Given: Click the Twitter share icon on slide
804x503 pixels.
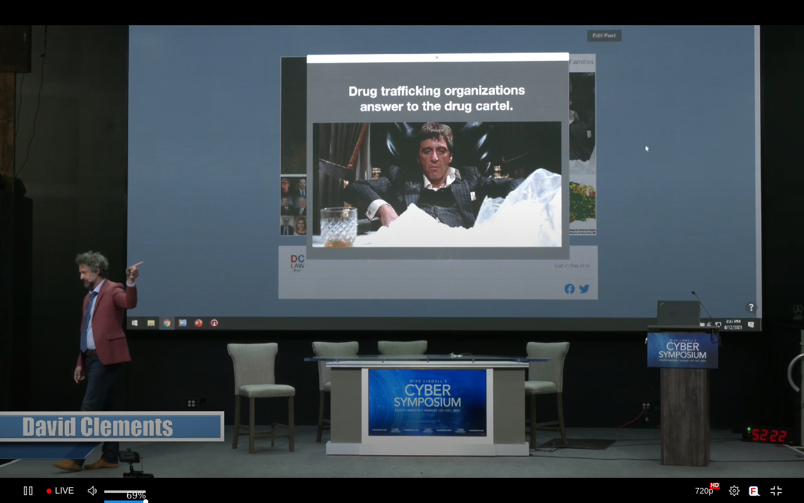Looking at the screenshot, I should 584,289.
